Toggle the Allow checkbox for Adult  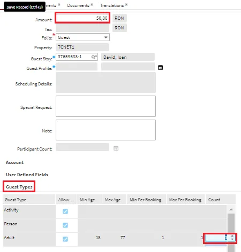[65, 239]
